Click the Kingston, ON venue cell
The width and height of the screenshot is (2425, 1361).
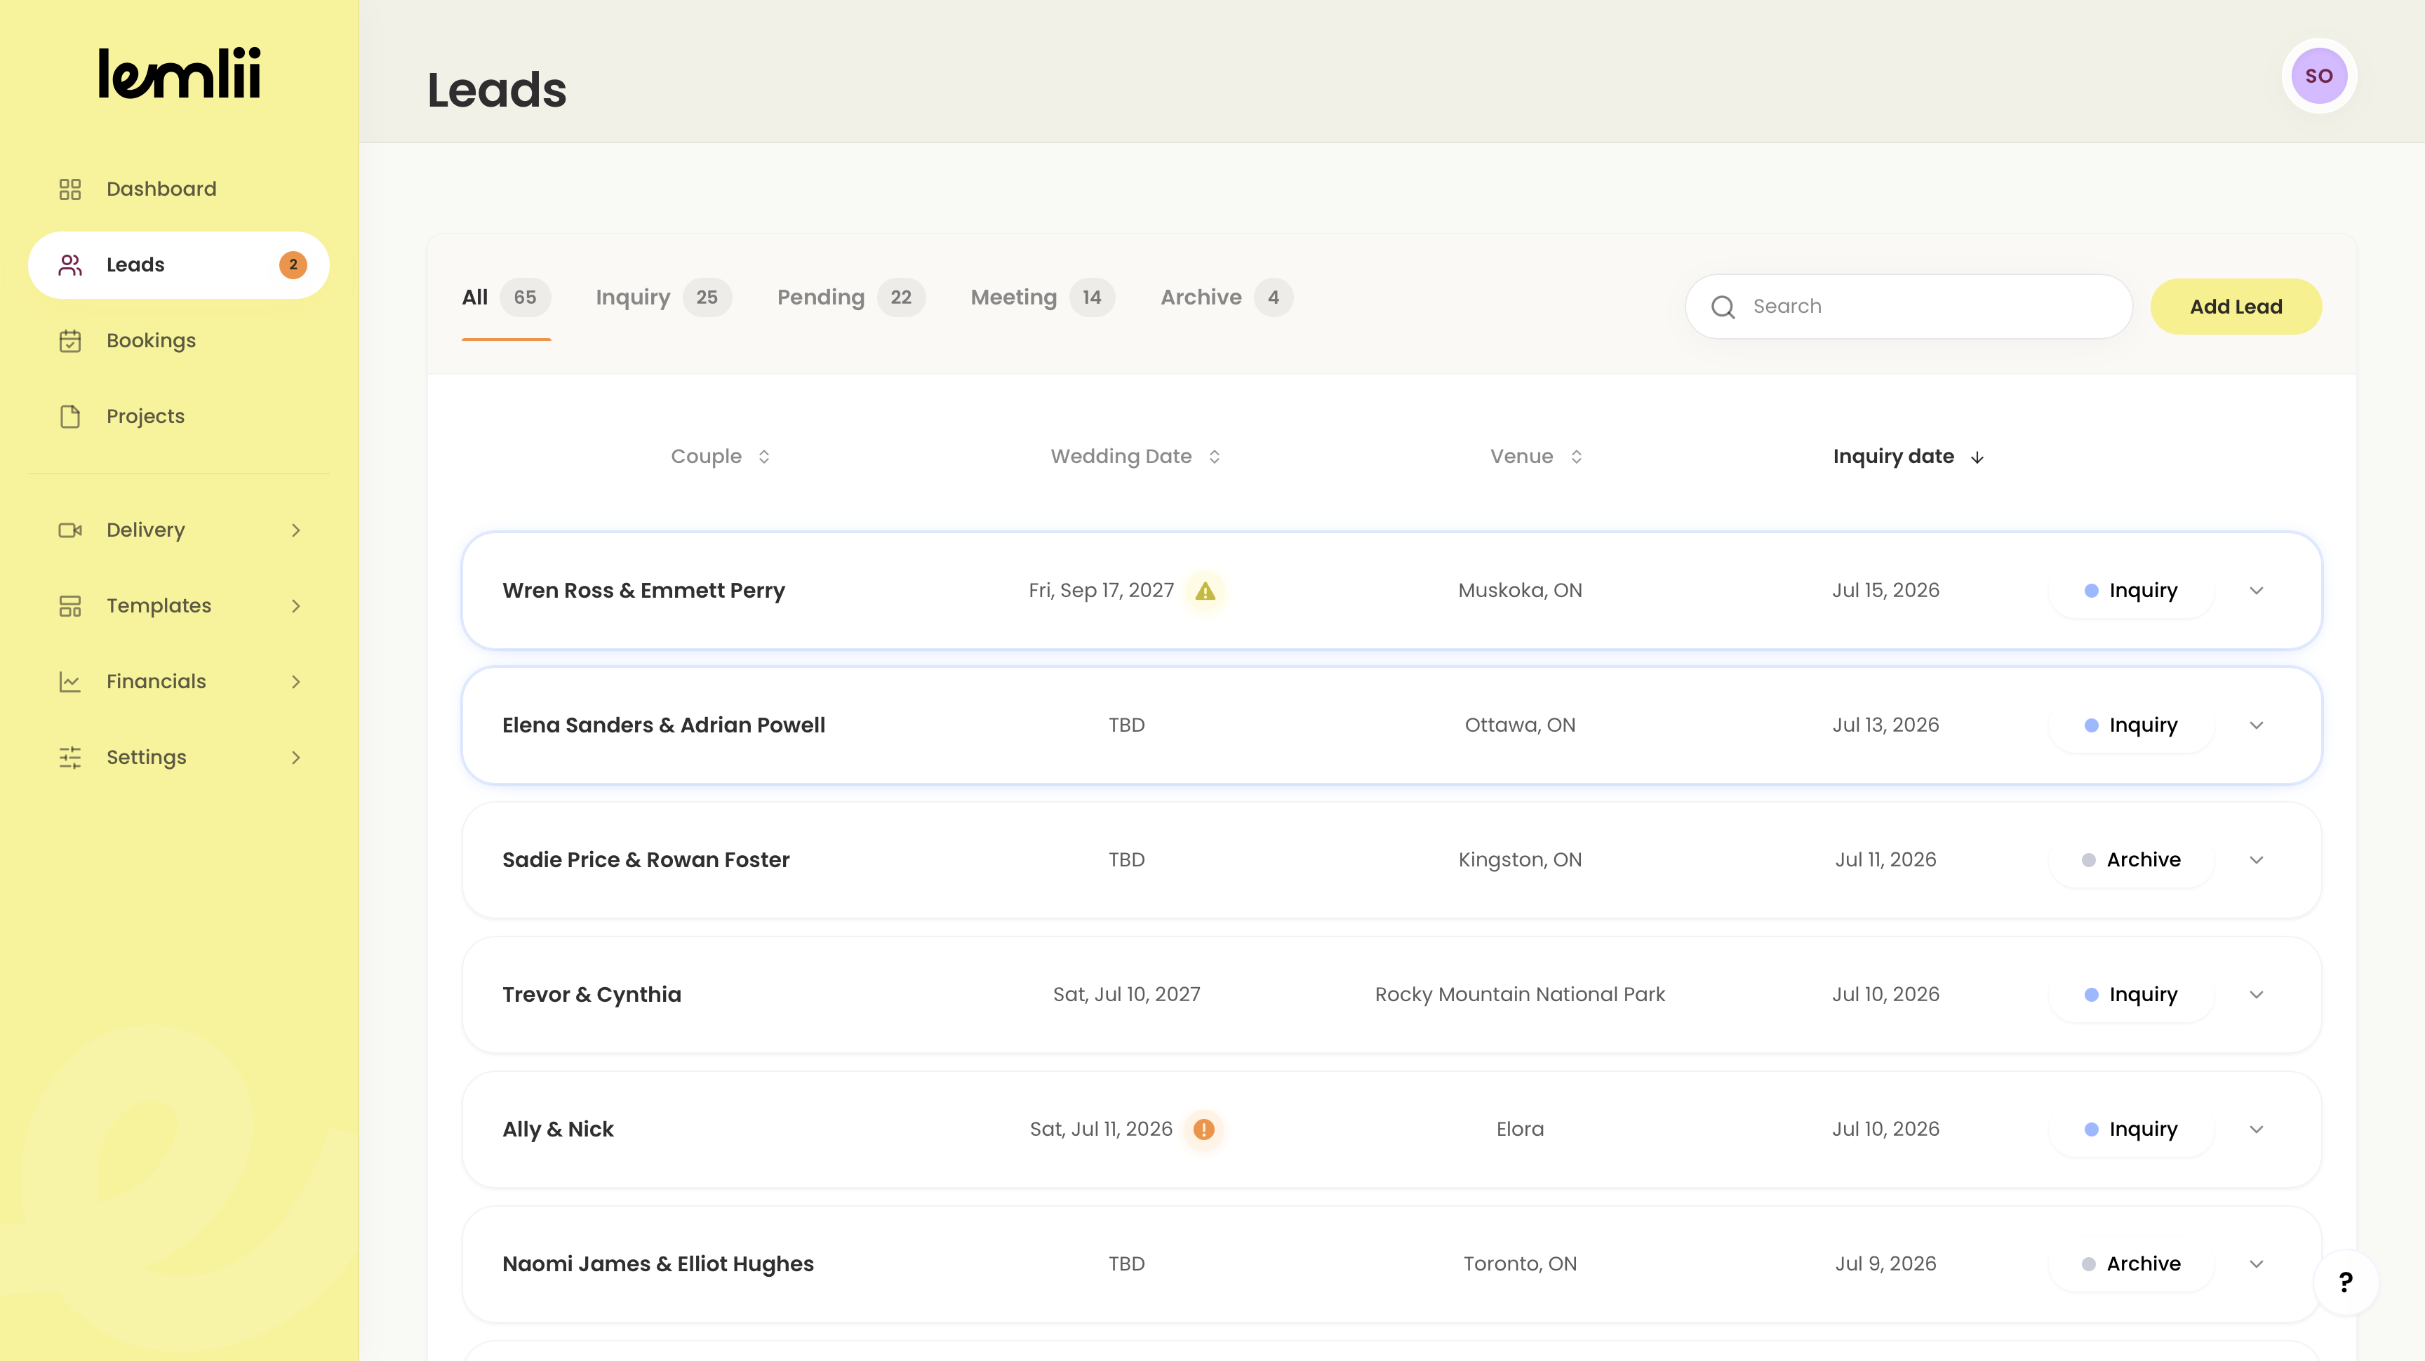tap(1519, 860)
